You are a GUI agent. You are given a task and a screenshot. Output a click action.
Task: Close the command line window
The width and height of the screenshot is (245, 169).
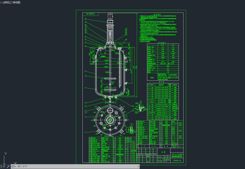[4, 167]
